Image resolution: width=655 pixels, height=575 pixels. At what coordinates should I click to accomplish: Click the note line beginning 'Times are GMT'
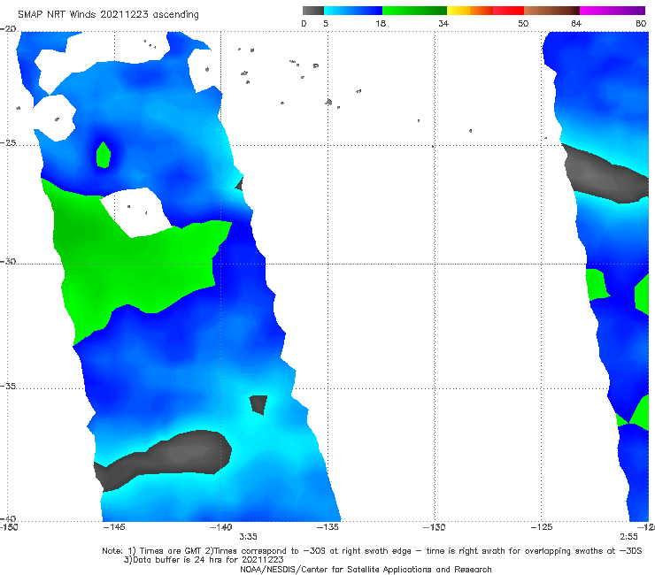(372, 551)
